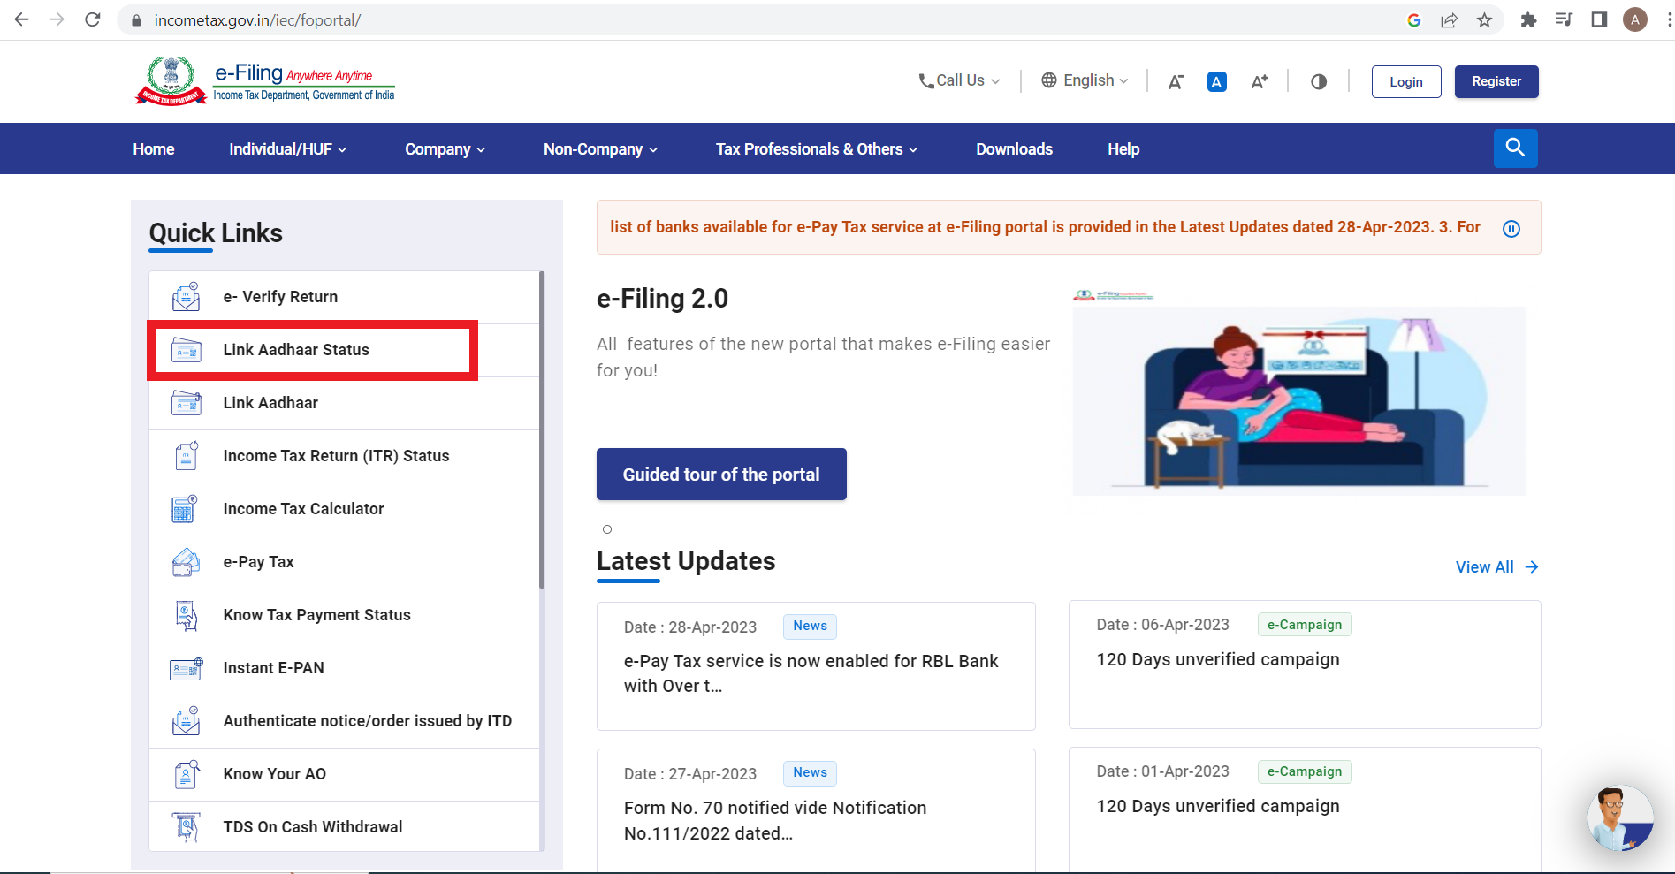Image resolution: width=1675 pixels, height=874 pixels.
Task: Open 06-Apr-2023 unverified campaign card
Action: click(1305, 665)
